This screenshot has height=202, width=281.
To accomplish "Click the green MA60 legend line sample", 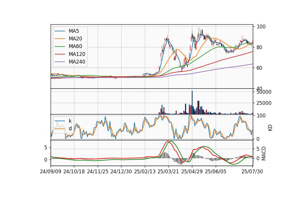I will pos(60,47).
